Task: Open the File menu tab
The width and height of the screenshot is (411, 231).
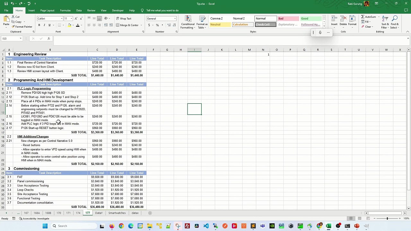Action: (x=6, y=10)
